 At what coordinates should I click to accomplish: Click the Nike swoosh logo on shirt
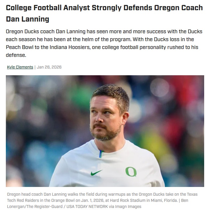(x=96, y=173)
